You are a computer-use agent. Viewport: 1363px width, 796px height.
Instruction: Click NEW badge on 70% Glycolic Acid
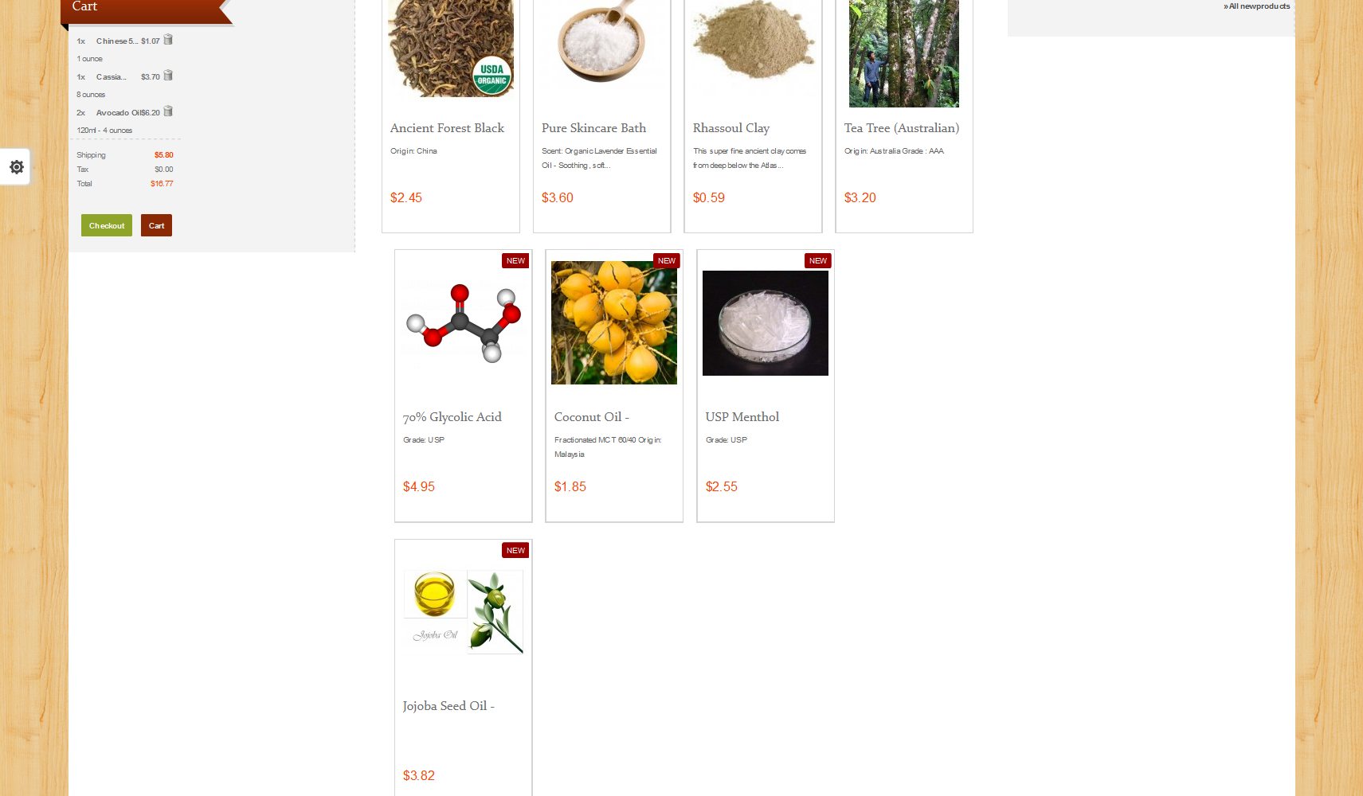[x=515, y=261]
